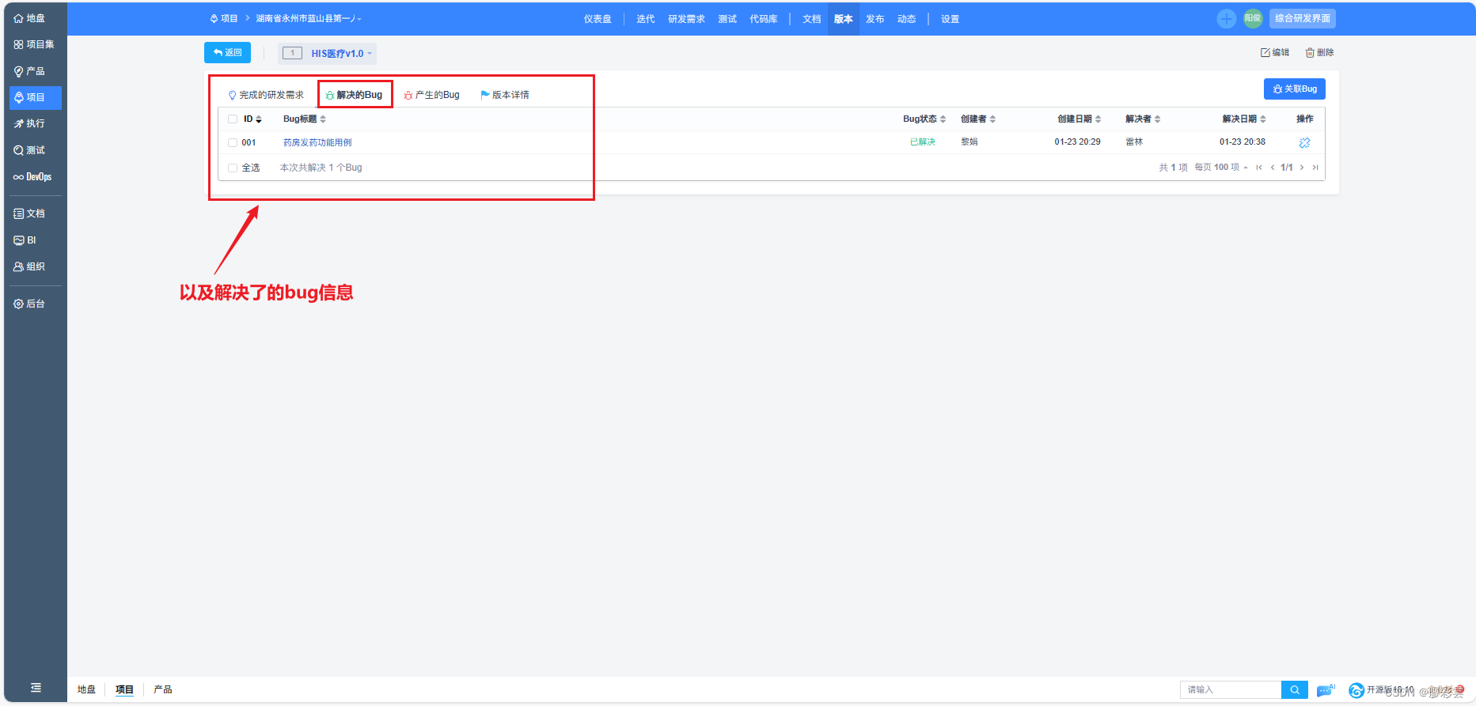1476x706 pixels.
Task: Sort by Bug标题 column
Action: 305,119
